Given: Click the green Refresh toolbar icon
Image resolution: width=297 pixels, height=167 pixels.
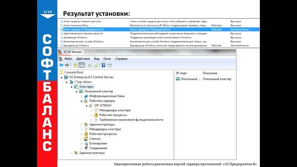Looking at the screenshot, I should tap(90, 65).
